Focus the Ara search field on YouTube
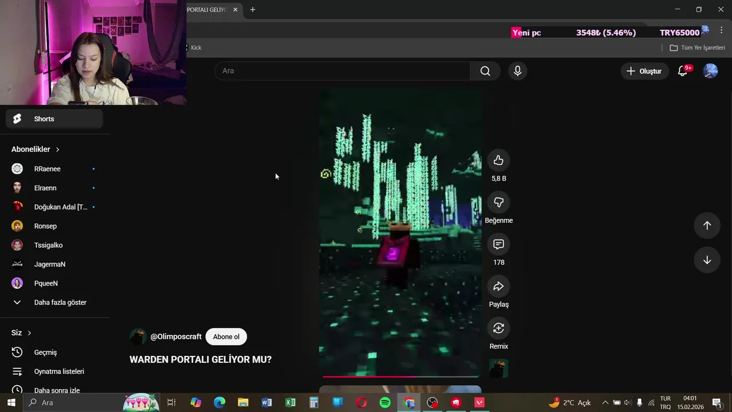The image size is (732, 412). (x=343, y=71)
